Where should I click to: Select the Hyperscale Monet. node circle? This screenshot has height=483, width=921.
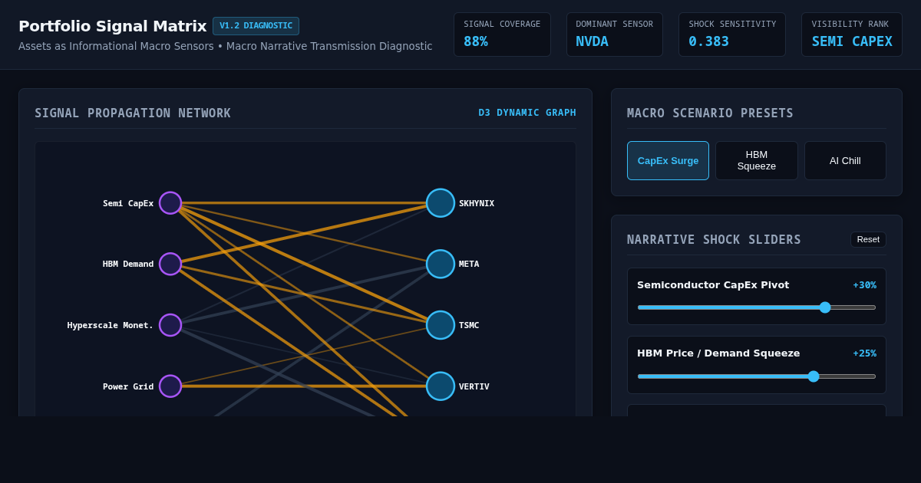(170, 325)
